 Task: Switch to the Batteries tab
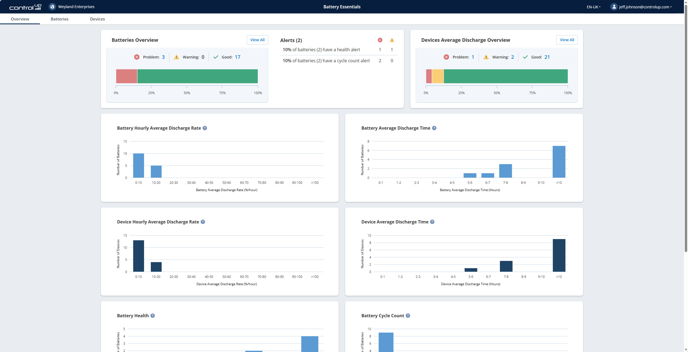[x=59, y=19]
